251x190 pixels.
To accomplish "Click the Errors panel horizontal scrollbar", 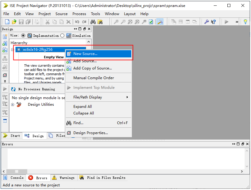I will tap(121, 171).
